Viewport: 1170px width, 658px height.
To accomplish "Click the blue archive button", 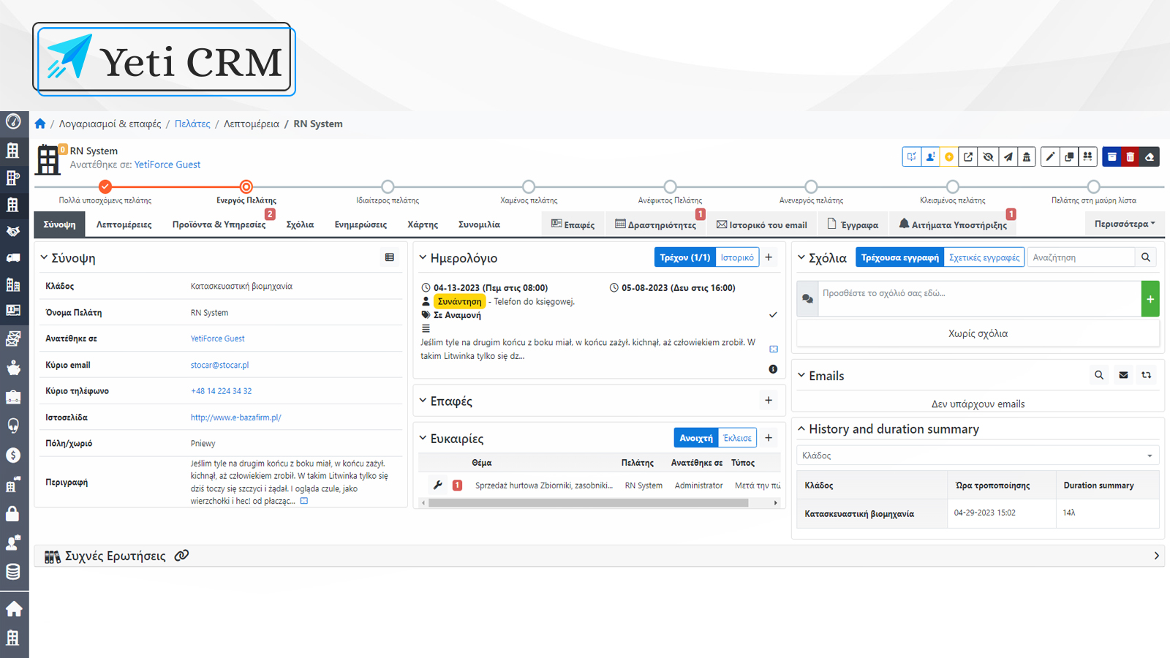I will 1111,156.
